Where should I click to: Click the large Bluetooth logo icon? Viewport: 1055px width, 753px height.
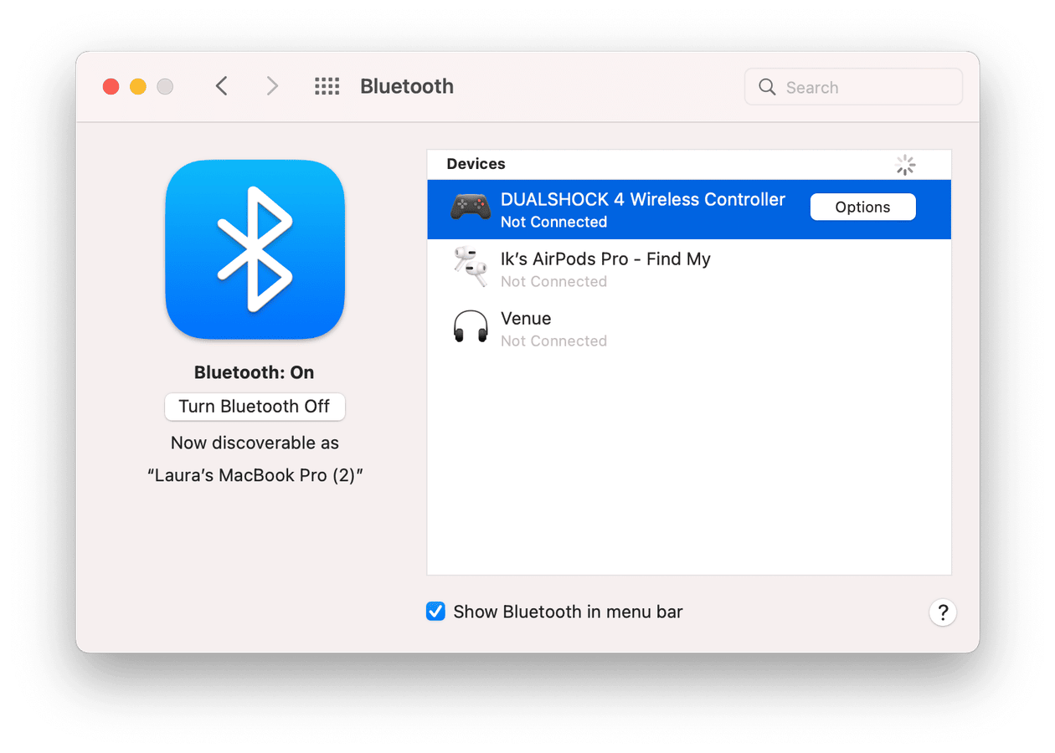coord(255,249)
